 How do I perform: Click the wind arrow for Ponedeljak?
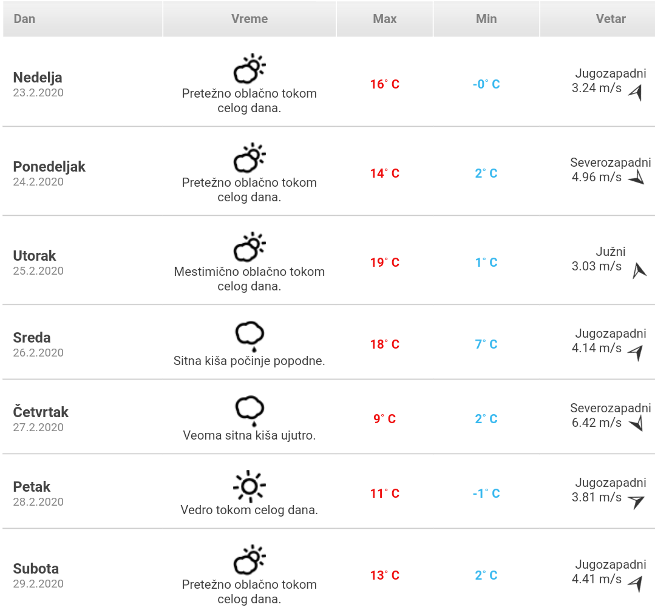pyautogui.click(x=636, y=178)
